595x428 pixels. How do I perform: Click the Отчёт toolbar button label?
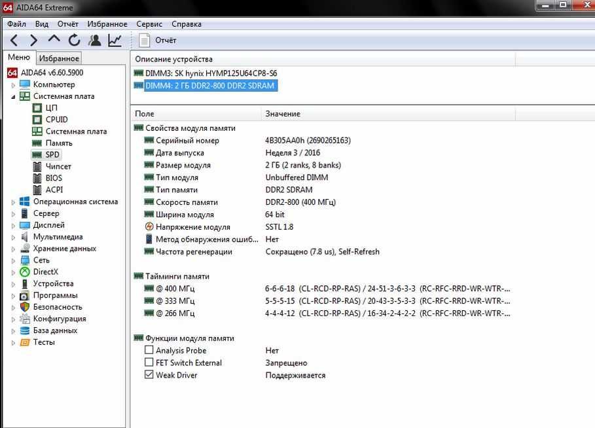(x=166, y=40)
